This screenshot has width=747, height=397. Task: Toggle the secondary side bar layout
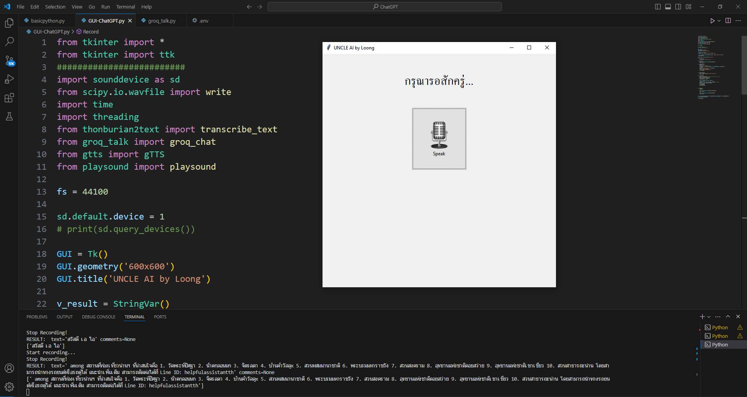[x=678, y=7]
